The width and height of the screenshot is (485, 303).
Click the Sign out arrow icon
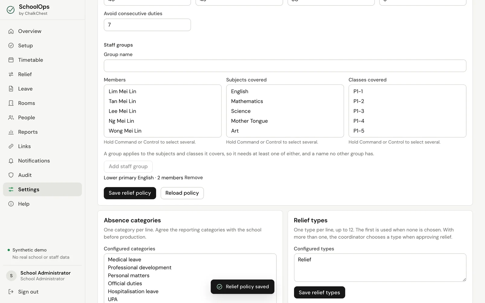(11, 292)
